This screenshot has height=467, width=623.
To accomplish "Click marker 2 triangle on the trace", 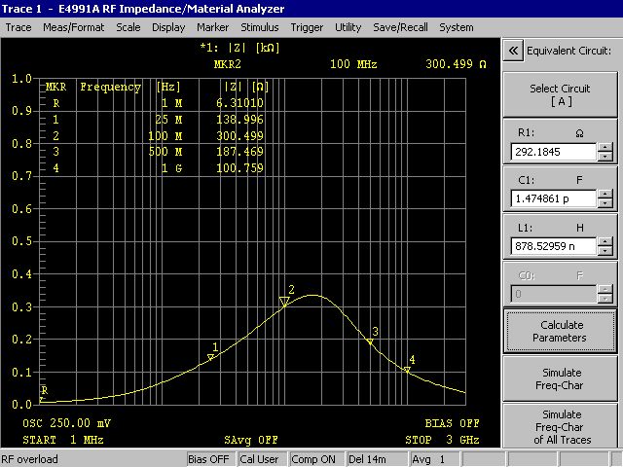I will [x=283, y=303].
